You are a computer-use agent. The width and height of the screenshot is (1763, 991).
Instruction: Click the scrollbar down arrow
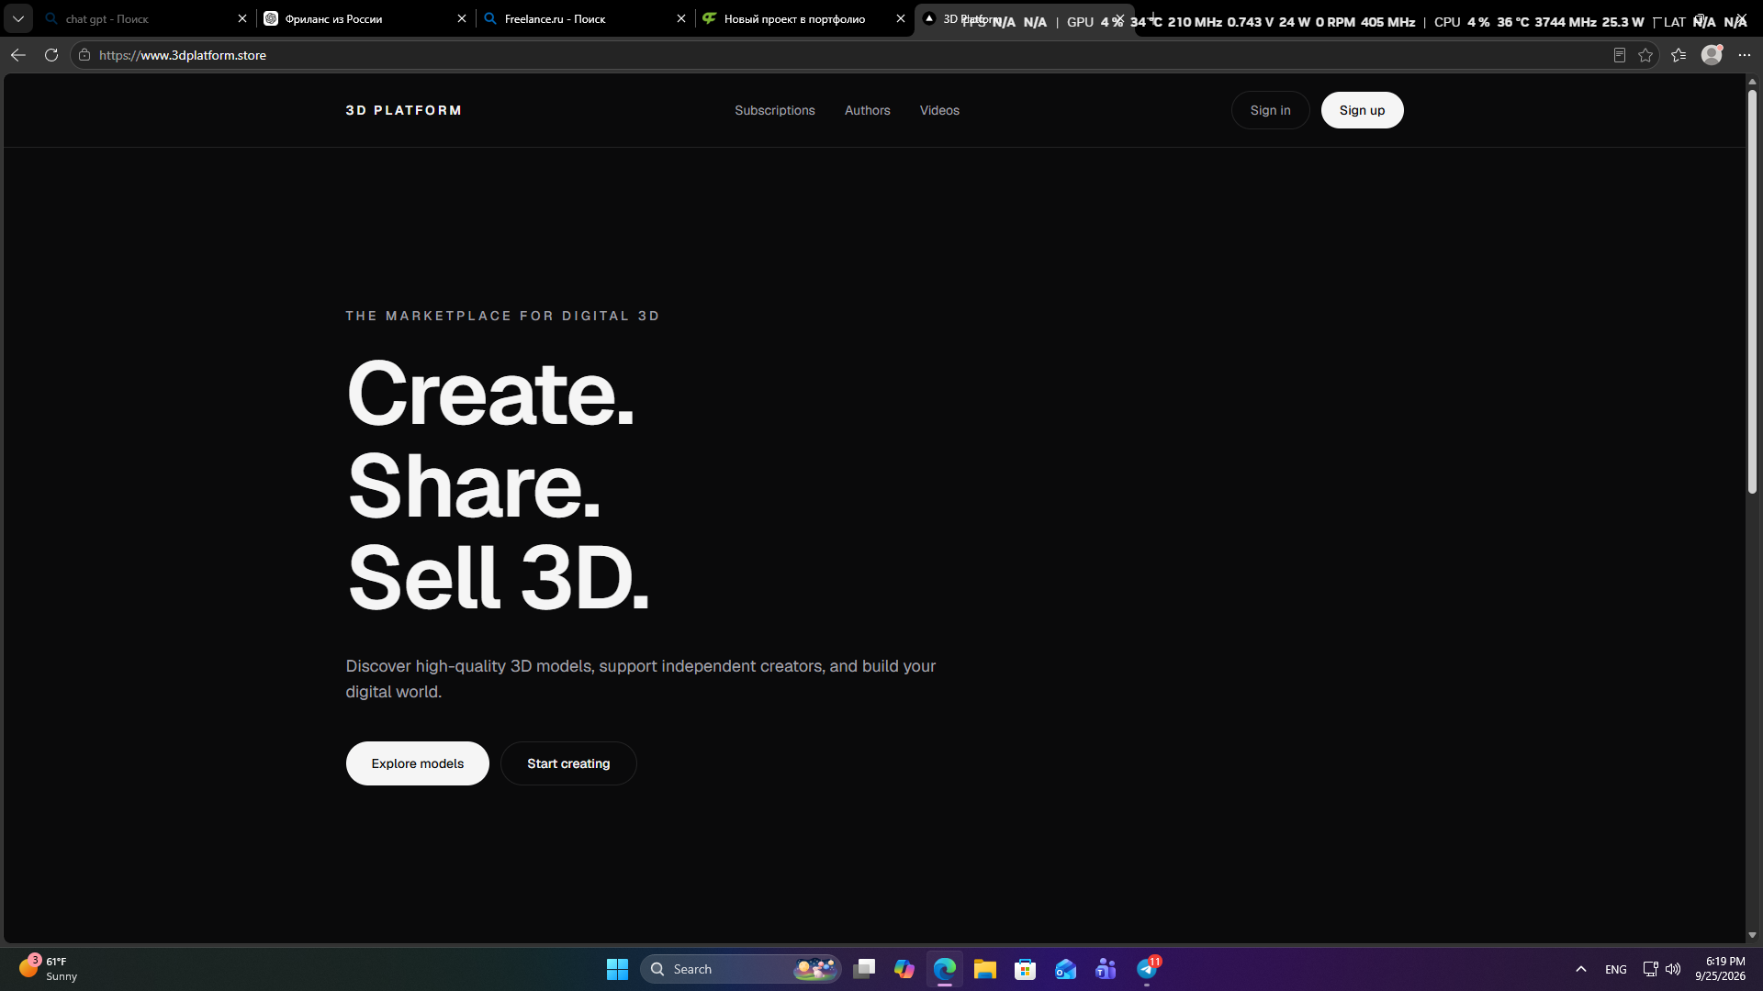(1752, 935)
